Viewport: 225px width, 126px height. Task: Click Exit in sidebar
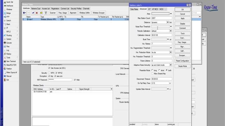[x=7, y=80]
